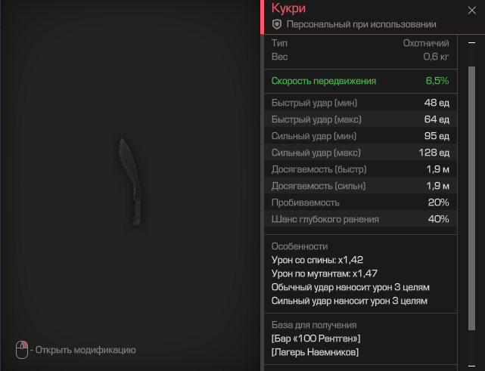The image size is (485, 371).
Task: Select the Бар «100 Рентген» base entry
Action: pyautogui.click(x=316, y=339)
